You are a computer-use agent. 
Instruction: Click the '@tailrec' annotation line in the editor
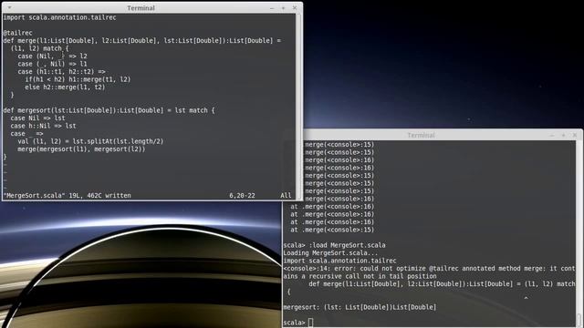point(17,33)
